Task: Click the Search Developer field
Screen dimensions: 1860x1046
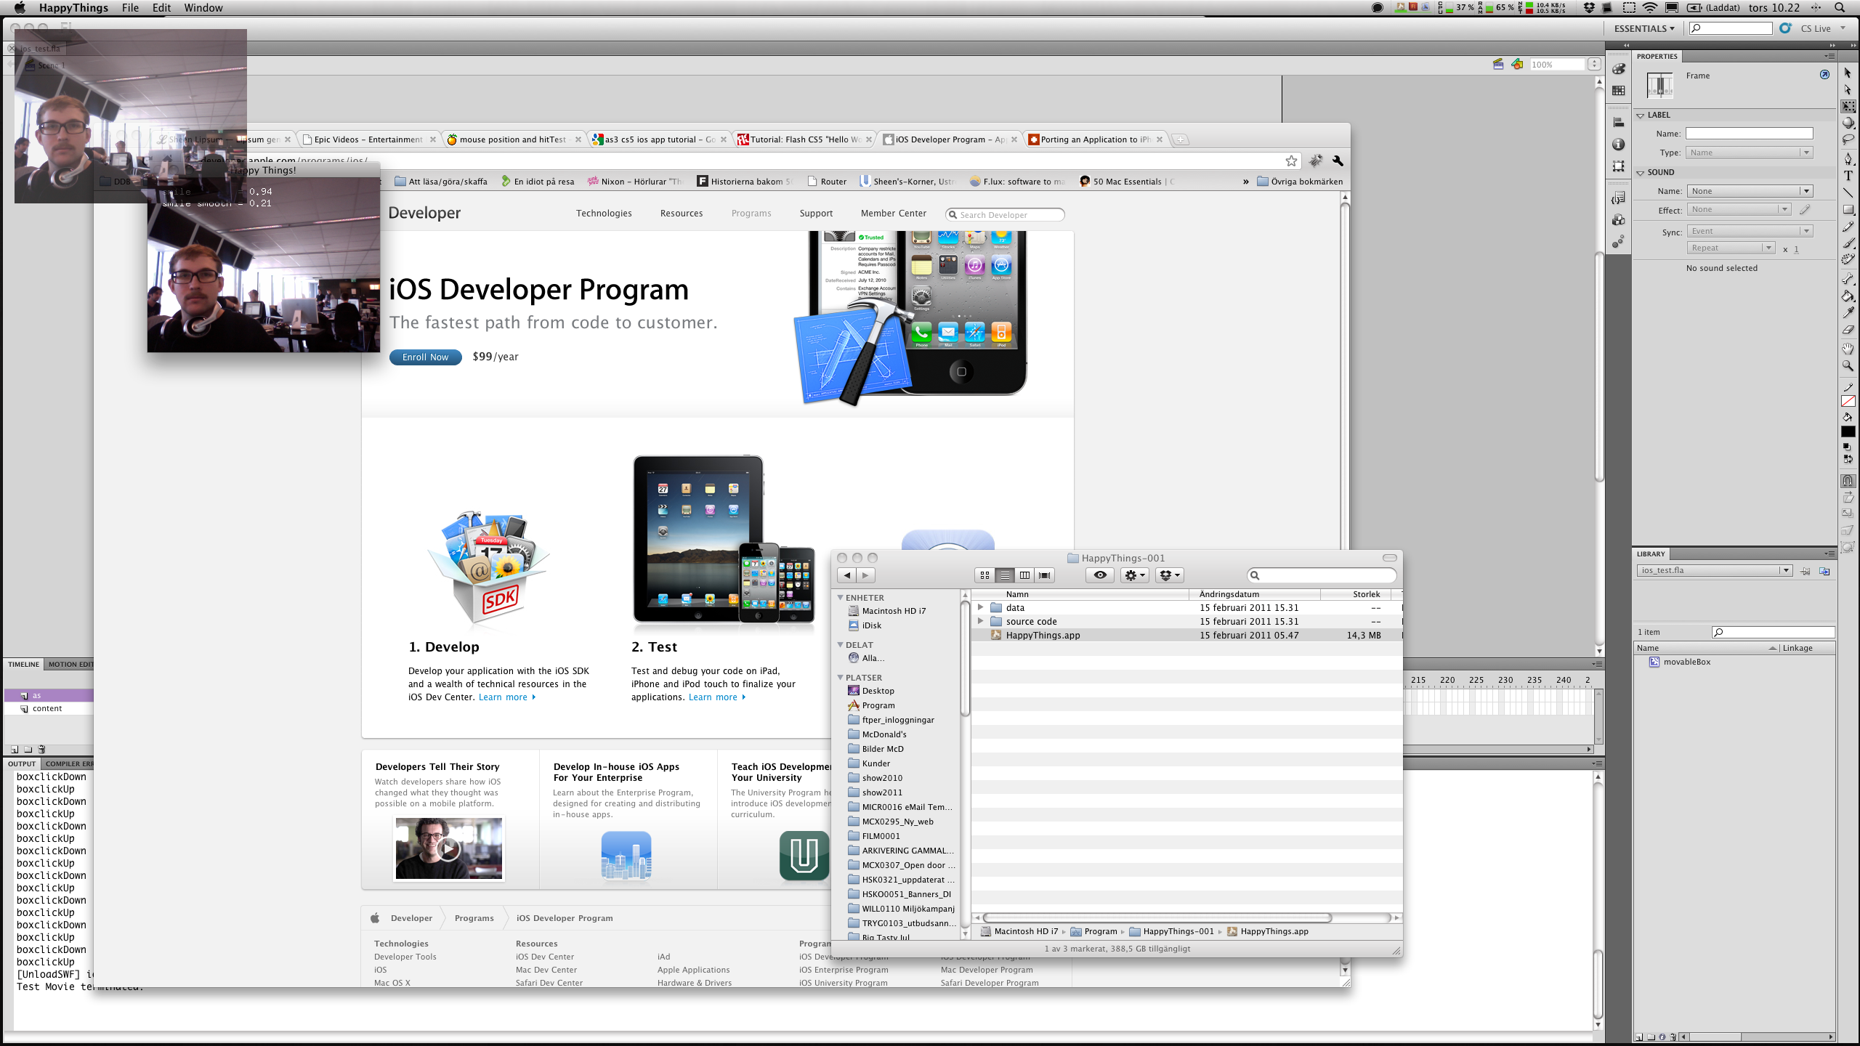Action: pyautogui.click(x=1004, y=215)
